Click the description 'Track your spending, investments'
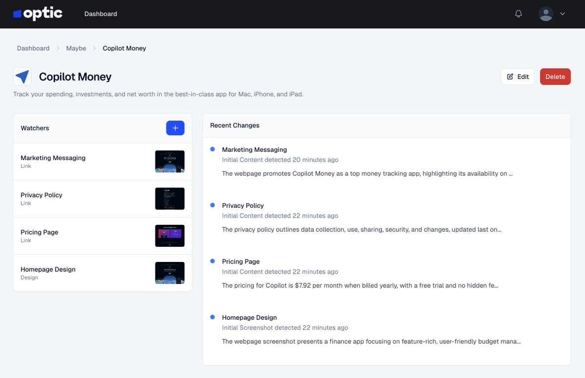 [x=158, y=94]
